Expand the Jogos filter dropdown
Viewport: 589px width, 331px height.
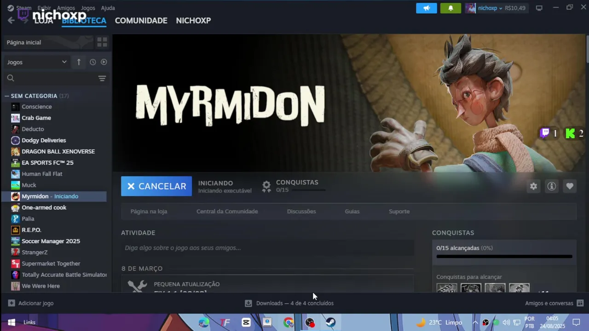pyautogui.click(x=37, y=62)
